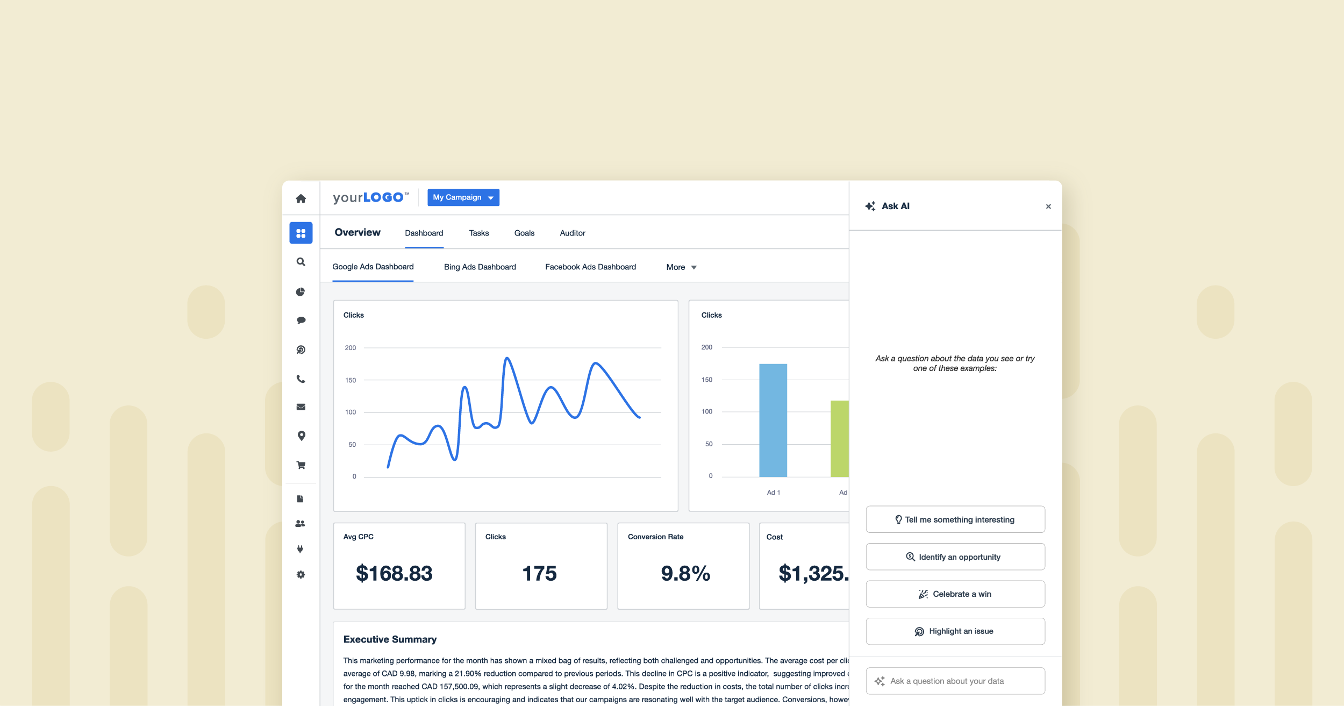Switch to the Tasks tab
The height and width of the screenshot is (706, 1344).
478,233
